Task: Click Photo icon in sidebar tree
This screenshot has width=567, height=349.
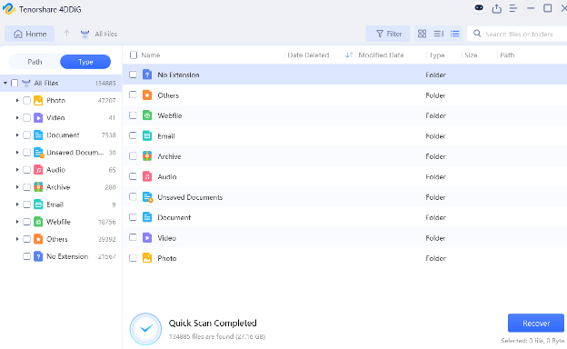Action: pos(38,100)
